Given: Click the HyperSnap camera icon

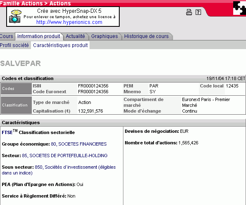Looking at the screenshot, I should coord(15,16).
